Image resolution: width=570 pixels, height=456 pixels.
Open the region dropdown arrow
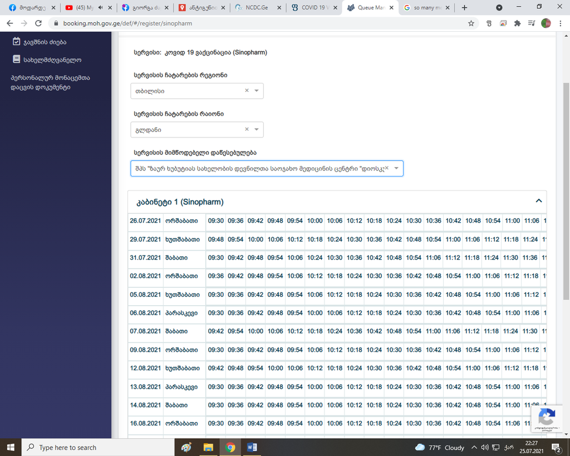coord(257,91)
